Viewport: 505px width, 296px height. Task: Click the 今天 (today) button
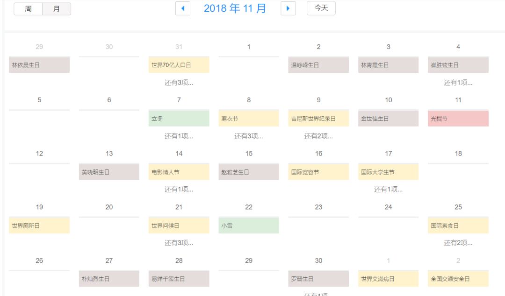tap(321, 8)
